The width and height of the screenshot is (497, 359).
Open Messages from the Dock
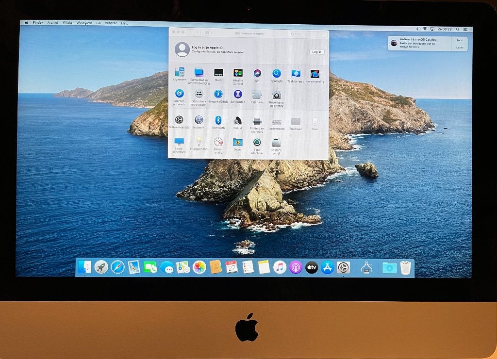[167, 267]
